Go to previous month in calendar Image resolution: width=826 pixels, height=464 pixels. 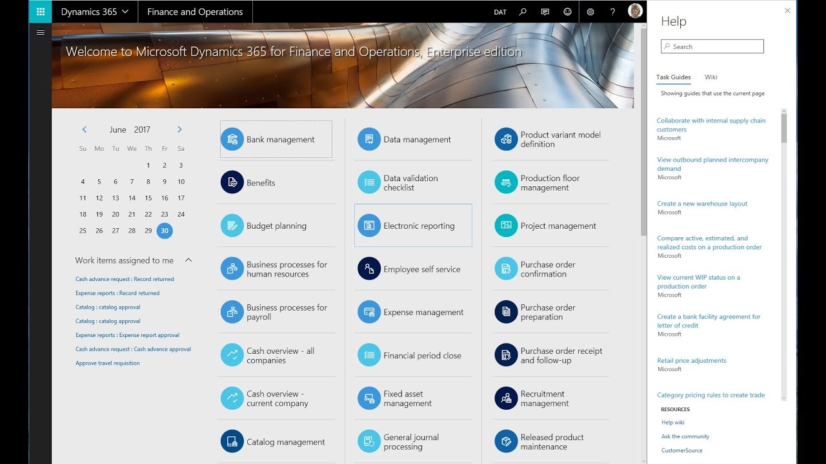pyautogui.click(x=84, y=130)
